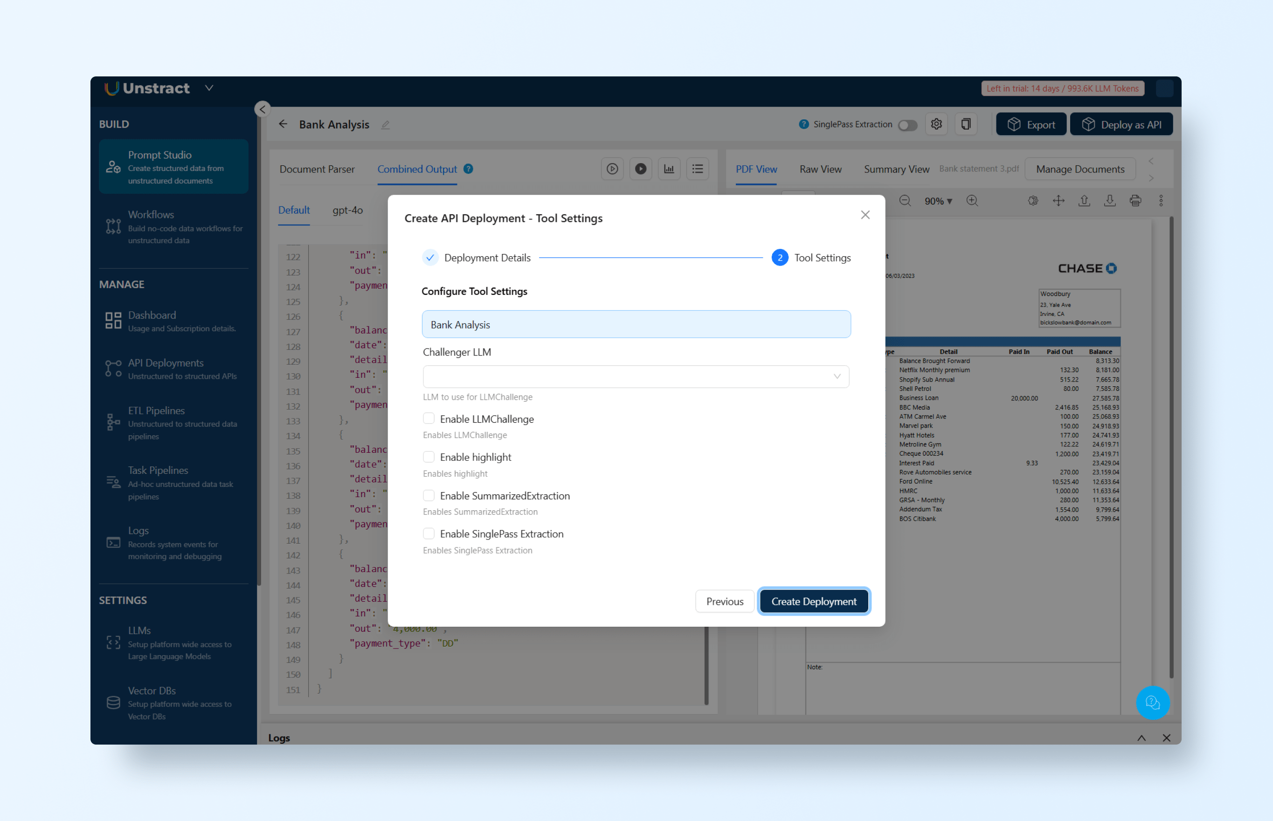This screenshot has height=821, width=1273.
Task: Switch to the Raw View tab
Action: 820,169
